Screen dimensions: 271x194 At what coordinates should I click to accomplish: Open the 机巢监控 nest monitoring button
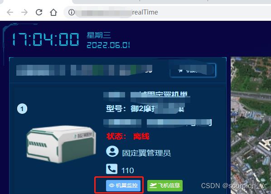123,185
